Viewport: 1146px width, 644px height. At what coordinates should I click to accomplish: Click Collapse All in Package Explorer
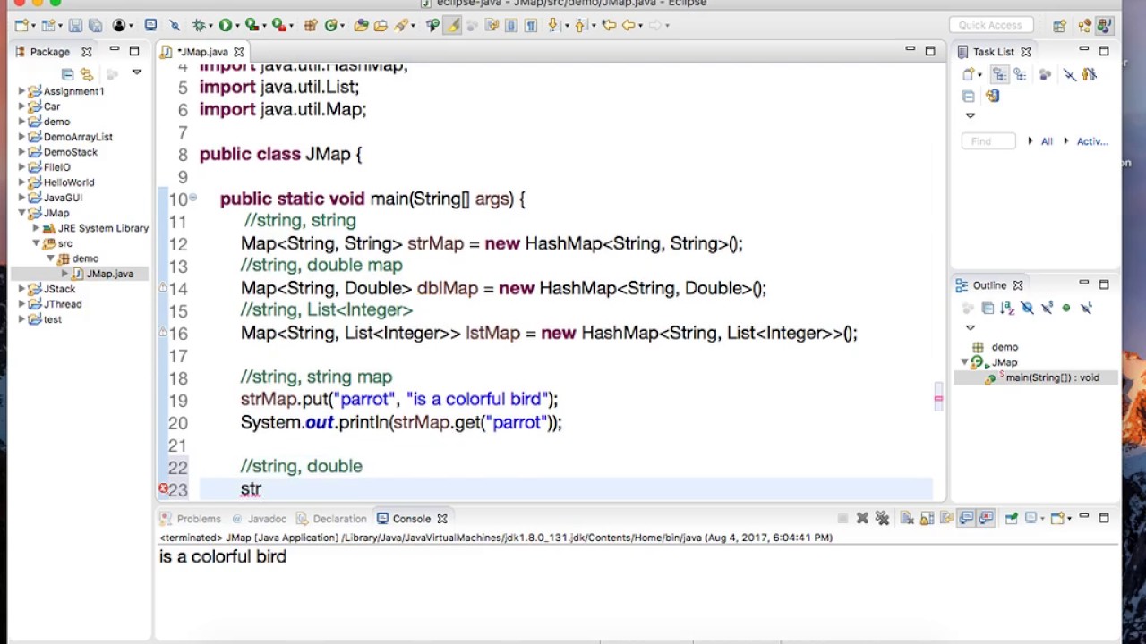[67, 74]
